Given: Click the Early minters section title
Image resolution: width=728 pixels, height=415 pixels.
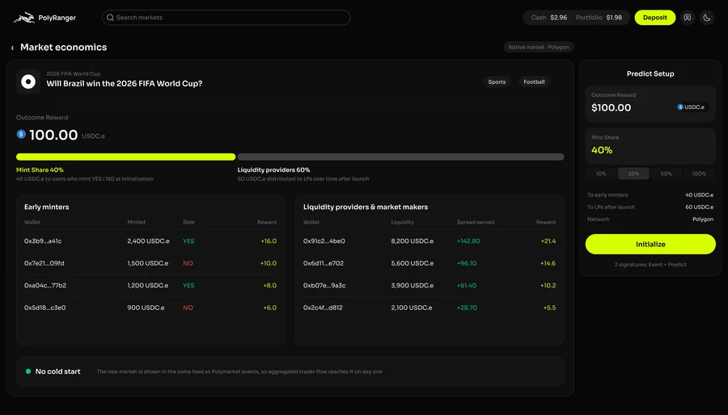Looking at the screenshot, I should coord(46,207).
